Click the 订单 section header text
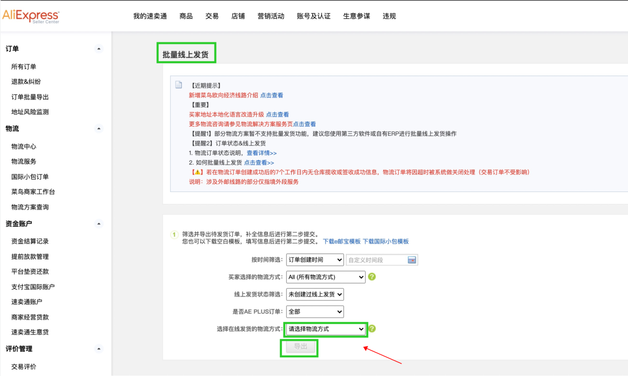 click(12, 49)
